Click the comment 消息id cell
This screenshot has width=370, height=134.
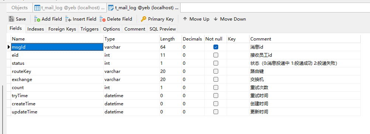tap(305, 47)
